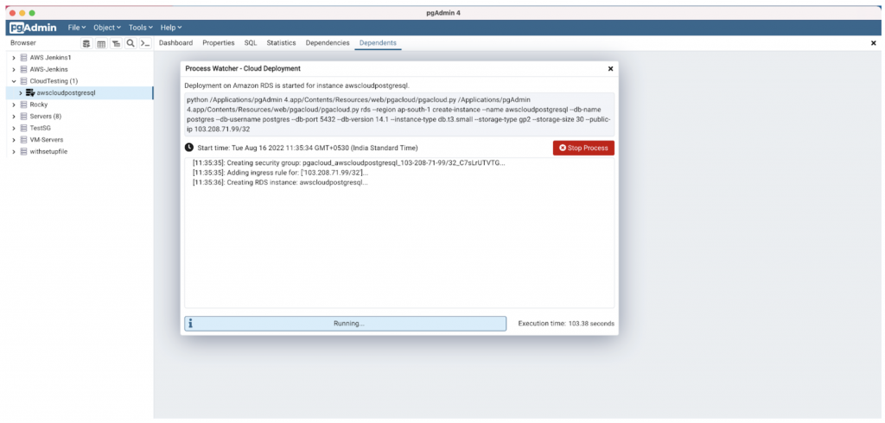The height and width of the screenshot is (423, 885).
Task: Click the CloudTesting server group icon
Action: click(23, 81)
